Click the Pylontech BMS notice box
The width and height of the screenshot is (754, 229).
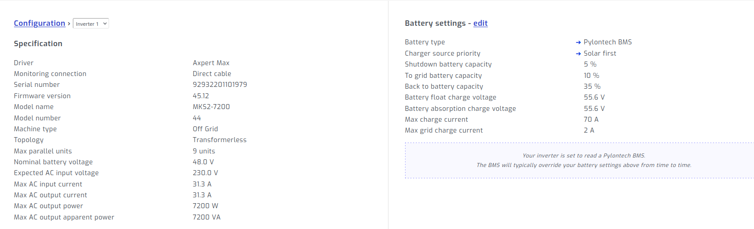(x=579, y=160)
